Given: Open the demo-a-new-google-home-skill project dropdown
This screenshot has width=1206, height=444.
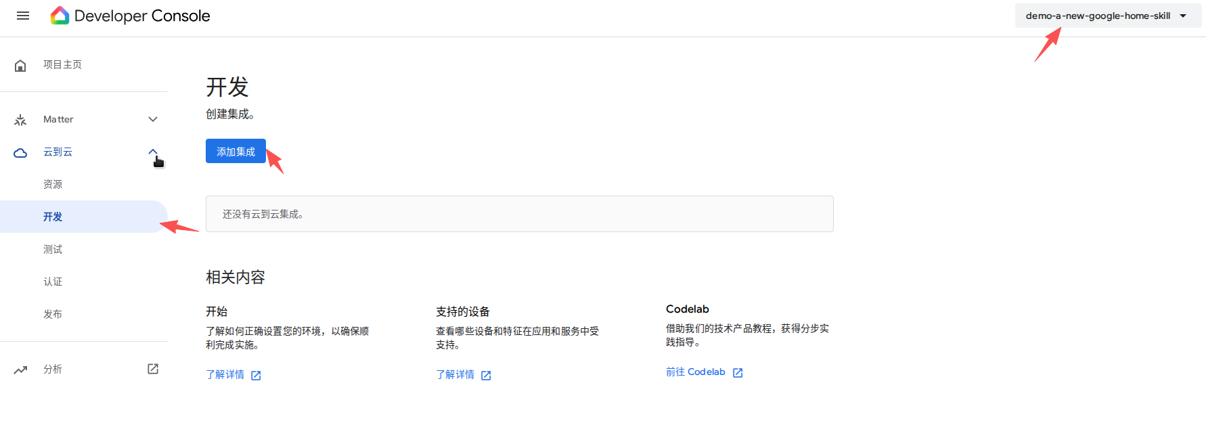Looking at the screenshot, I should [1108, 16].
